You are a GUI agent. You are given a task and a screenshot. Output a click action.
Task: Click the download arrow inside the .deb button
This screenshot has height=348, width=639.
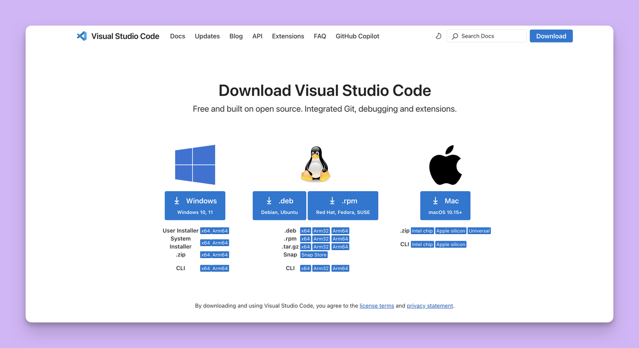click(x=268, y=201)
